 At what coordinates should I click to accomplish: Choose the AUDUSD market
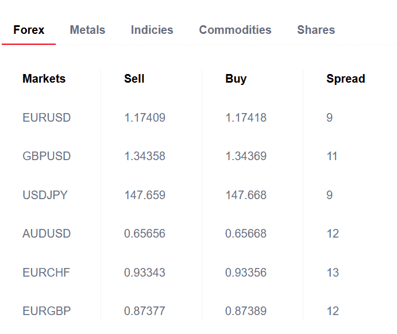[47, 234]
